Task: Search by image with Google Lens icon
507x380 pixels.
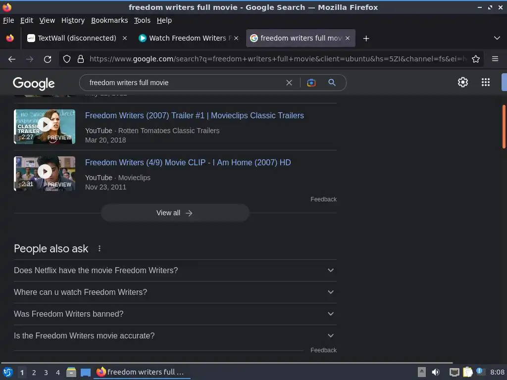Action: pos(311,83)
